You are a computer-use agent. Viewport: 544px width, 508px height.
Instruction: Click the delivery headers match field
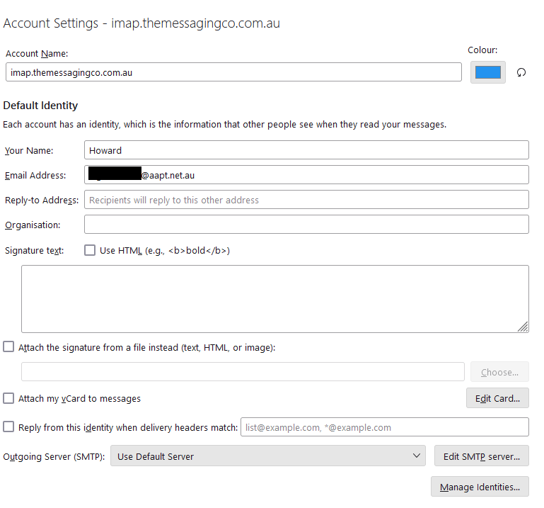(x=384, y=427)
